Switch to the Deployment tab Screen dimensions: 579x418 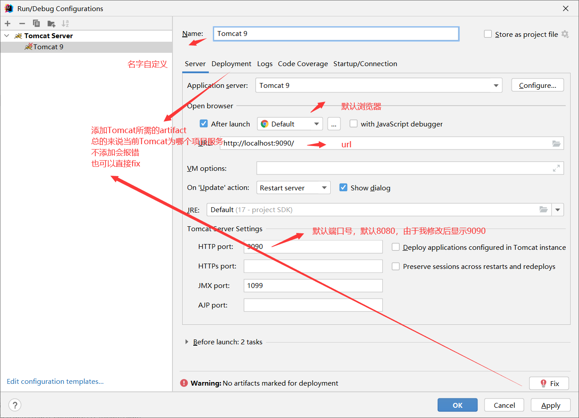coord(231,63)
